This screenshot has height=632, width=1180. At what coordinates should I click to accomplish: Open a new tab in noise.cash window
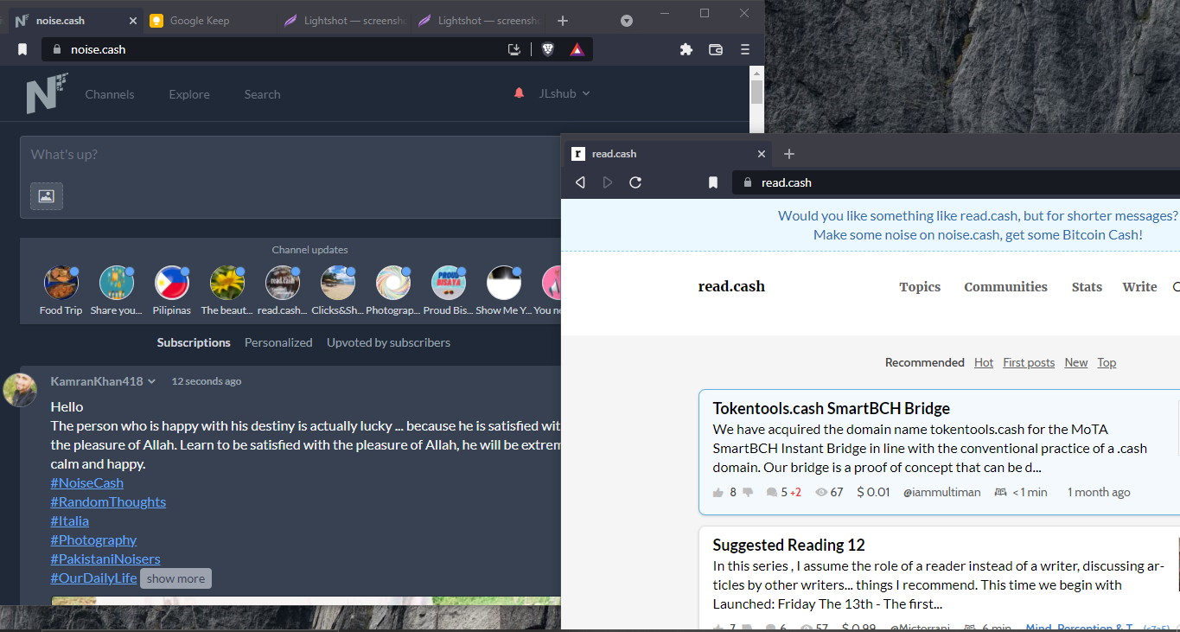point(563,21)
